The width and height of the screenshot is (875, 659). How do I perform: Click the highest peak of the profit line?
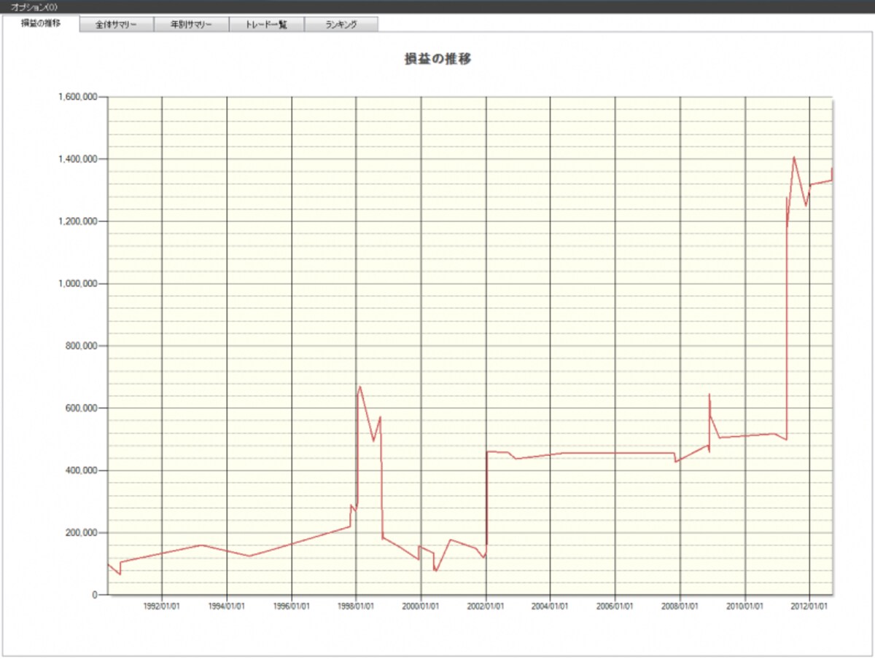pos(794,157)
